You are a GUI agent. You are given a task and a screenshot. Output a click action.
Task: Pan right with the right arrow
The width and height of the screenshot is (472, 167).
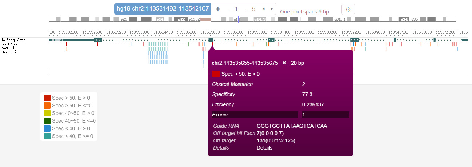point(272,9)
